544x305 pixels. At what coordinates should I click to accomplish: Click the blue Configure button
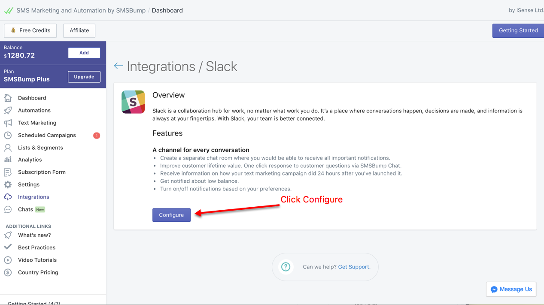171,215
